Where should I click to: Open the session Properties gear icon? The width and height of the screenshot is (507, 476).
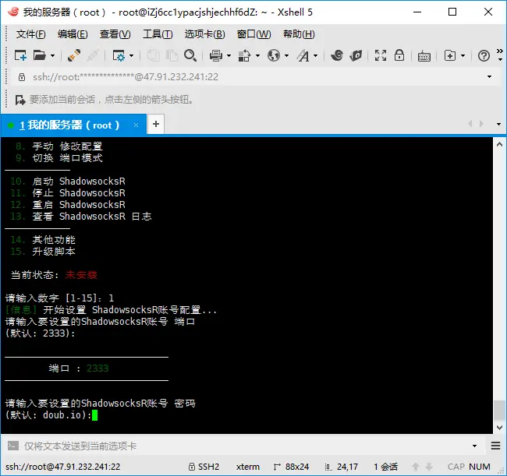coord(119,55)
